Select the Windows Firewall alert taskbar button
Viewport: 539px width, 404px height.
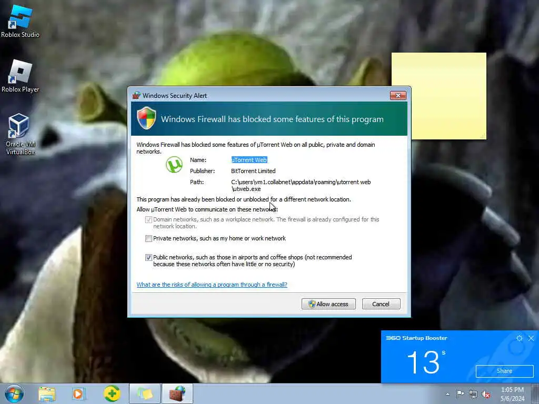coord(177,393)
